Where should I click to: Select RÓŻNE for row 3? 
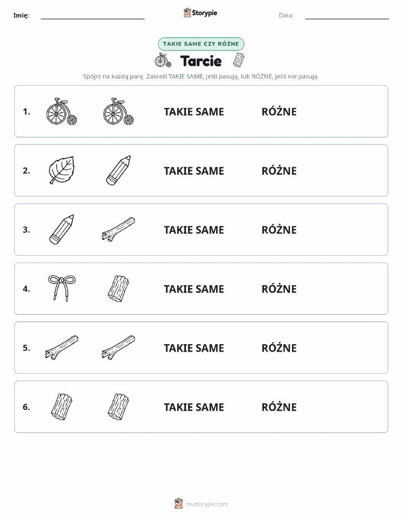click(x=279, y=230)
